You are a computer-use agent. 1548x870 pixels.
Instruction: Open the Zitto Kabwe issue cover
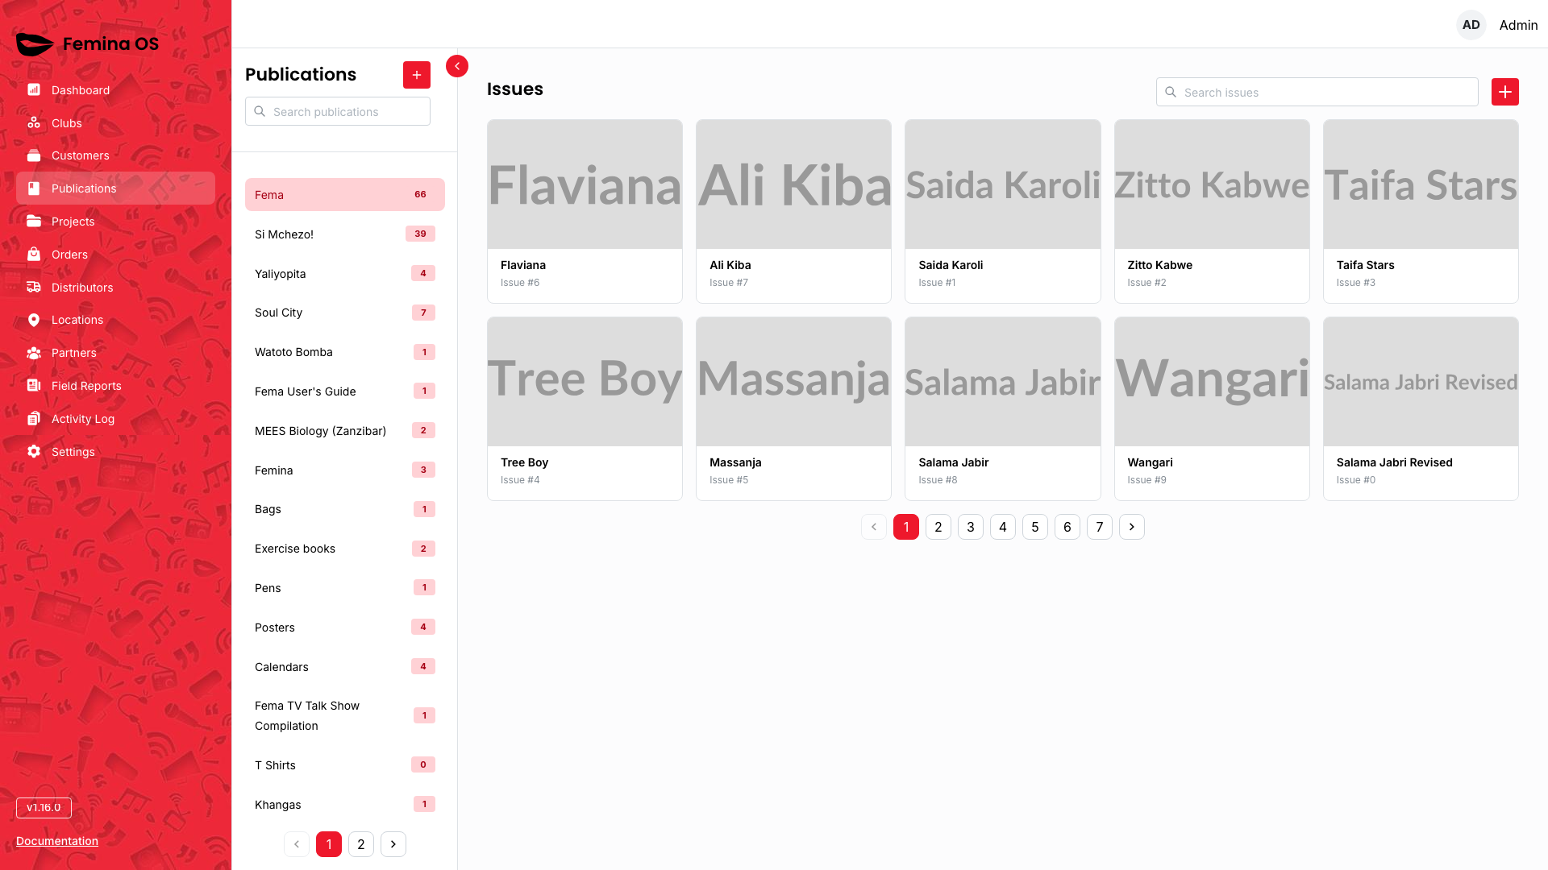tap(1212, 184)
